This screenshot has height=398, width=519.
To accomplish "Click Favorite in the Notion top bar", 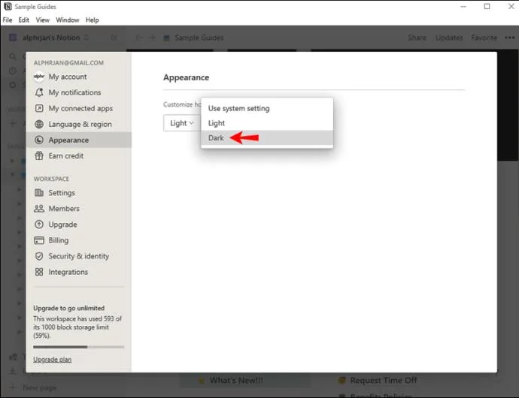I will click(x=484, y=38).
